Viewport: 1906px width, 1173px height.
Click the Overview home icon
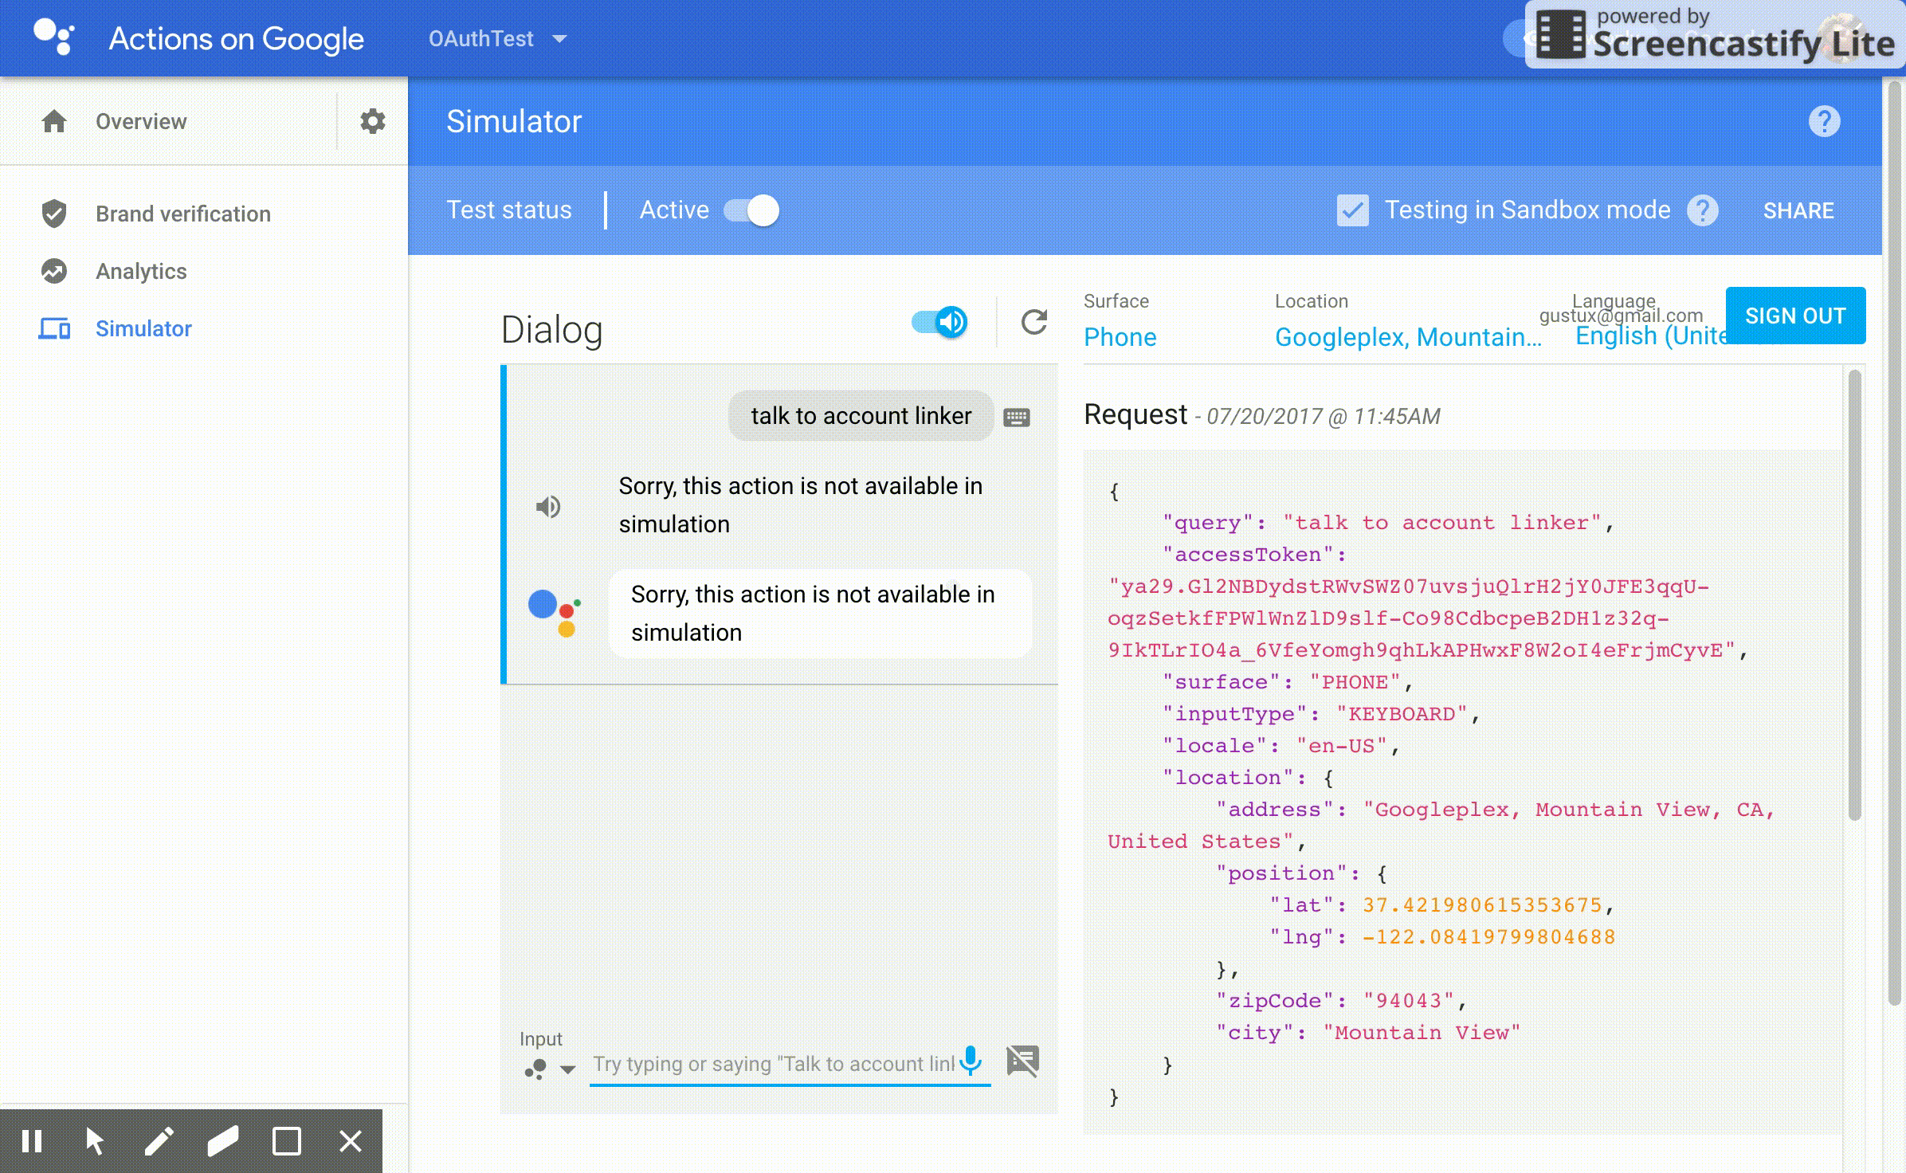(54, 121)
